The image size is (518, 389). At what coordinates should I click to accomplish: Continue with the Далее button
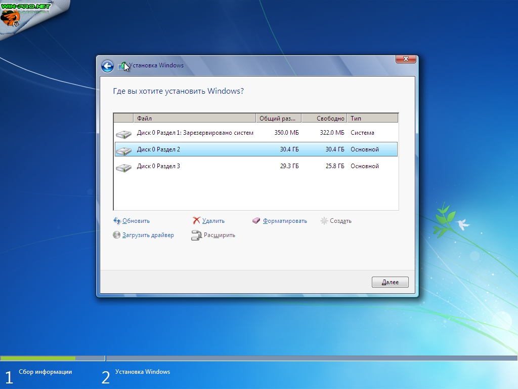coord(390,282)
